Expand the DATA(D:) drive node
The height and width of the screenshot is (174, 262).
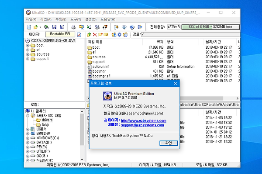(28, 143)
